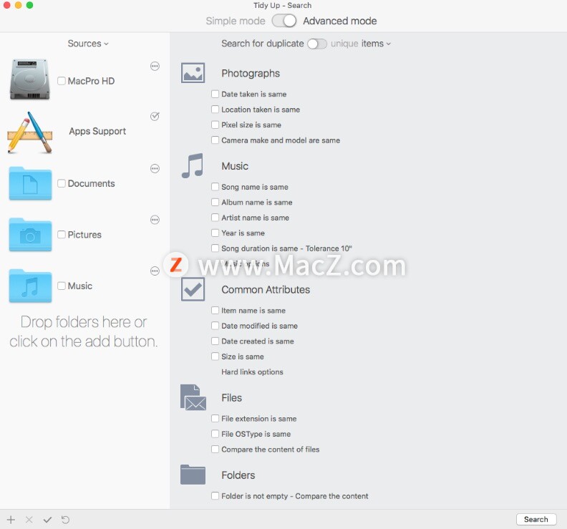The height and width of the screenshot is (529, 567).
Task: Open the options circle next to Documents
Action: 155,168
